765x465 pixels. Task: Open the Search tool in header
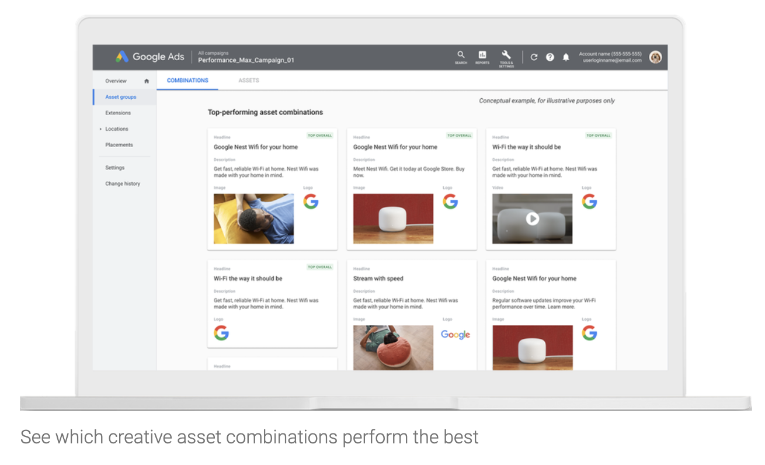[x=461, y=57]
